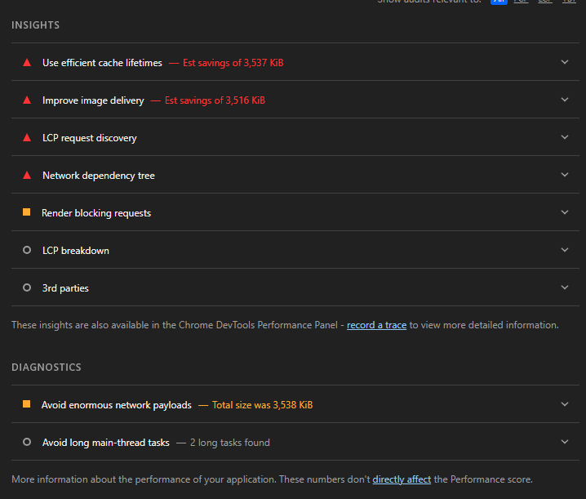Expand the 3rd parties row chevron
The height and width of the screenshot is (499, 586).
pyautogui.click(x=564, y=287)
